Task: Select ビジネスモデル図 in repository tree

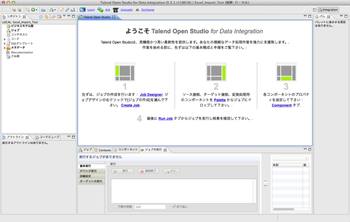Action: [22, 26]
